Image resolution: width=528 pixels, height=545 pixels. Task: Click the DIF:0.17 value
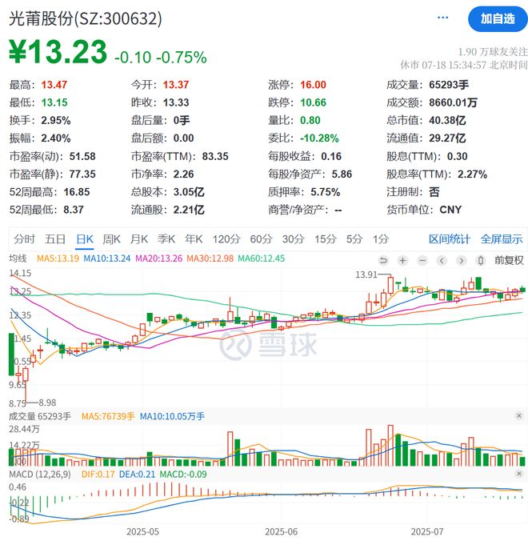[x=98, y=475]
